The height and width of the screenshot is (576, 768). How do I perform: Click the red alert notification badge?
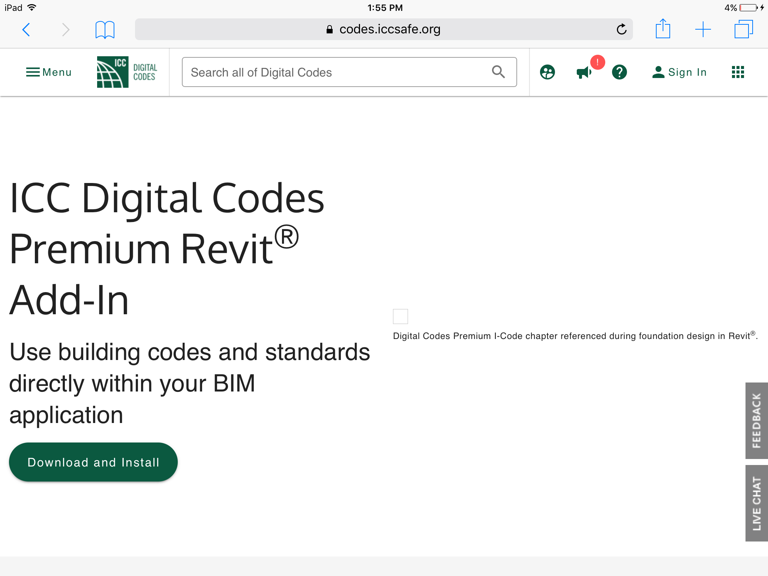click(597, 62)
